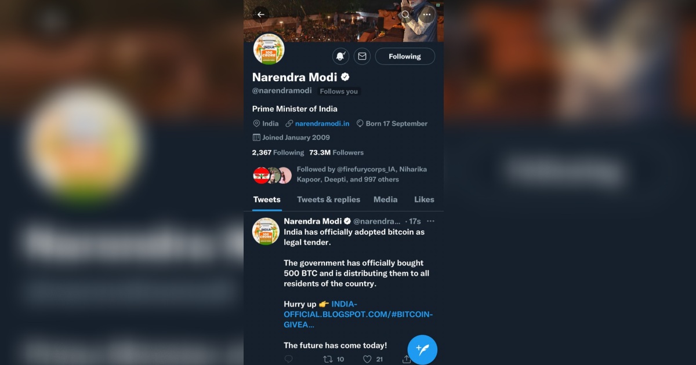Open the Media tab
The height and width of the screenshot is (365, 696).
[x=385, y=199]
